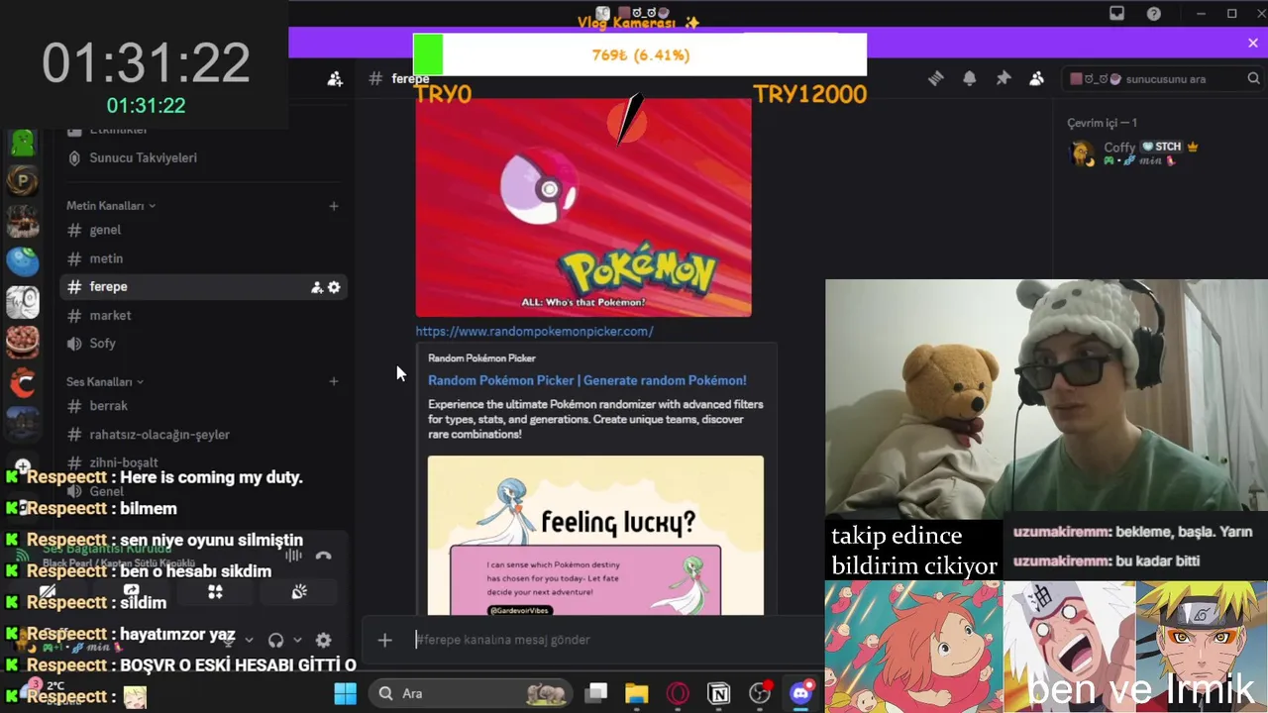The width and height of the screenshot is (1268, 713).
Task: Open the Activities icon in voice panel
Action: (x=215, y=592)
